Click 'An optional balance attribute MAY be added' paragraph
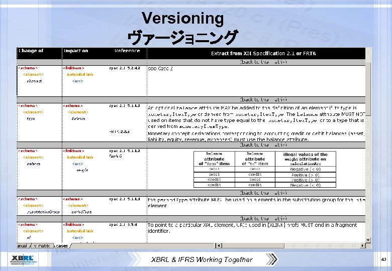Viewport: 392px width, 271px height. [256, 117]
